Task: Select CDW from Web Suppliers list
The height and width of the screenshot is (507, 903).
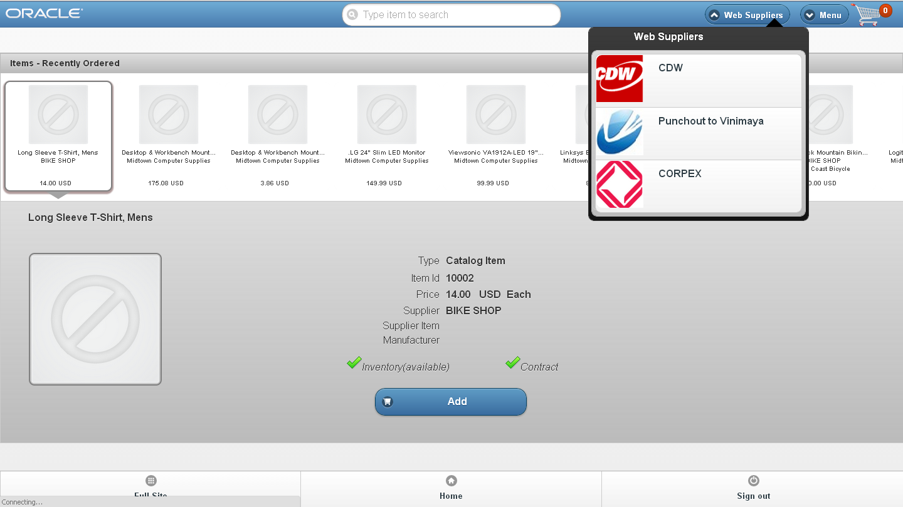Action: 698,79
